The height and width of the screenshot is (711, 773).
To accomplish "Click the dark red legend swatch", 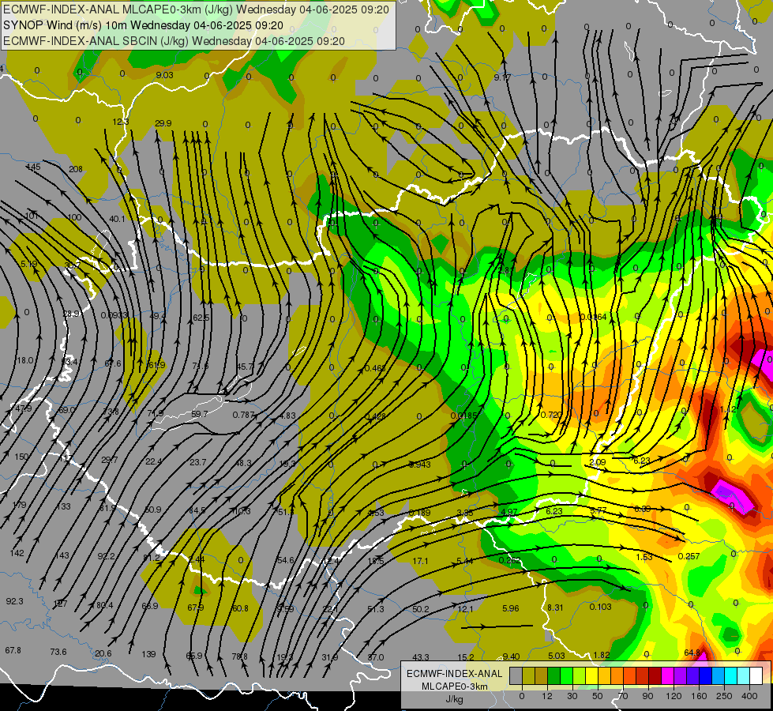I will click(655, 675).
